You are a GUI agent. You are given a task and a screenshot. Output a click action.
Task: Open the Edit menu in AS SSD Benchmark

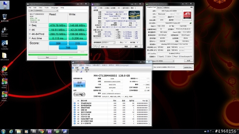[x=35, y=7]
